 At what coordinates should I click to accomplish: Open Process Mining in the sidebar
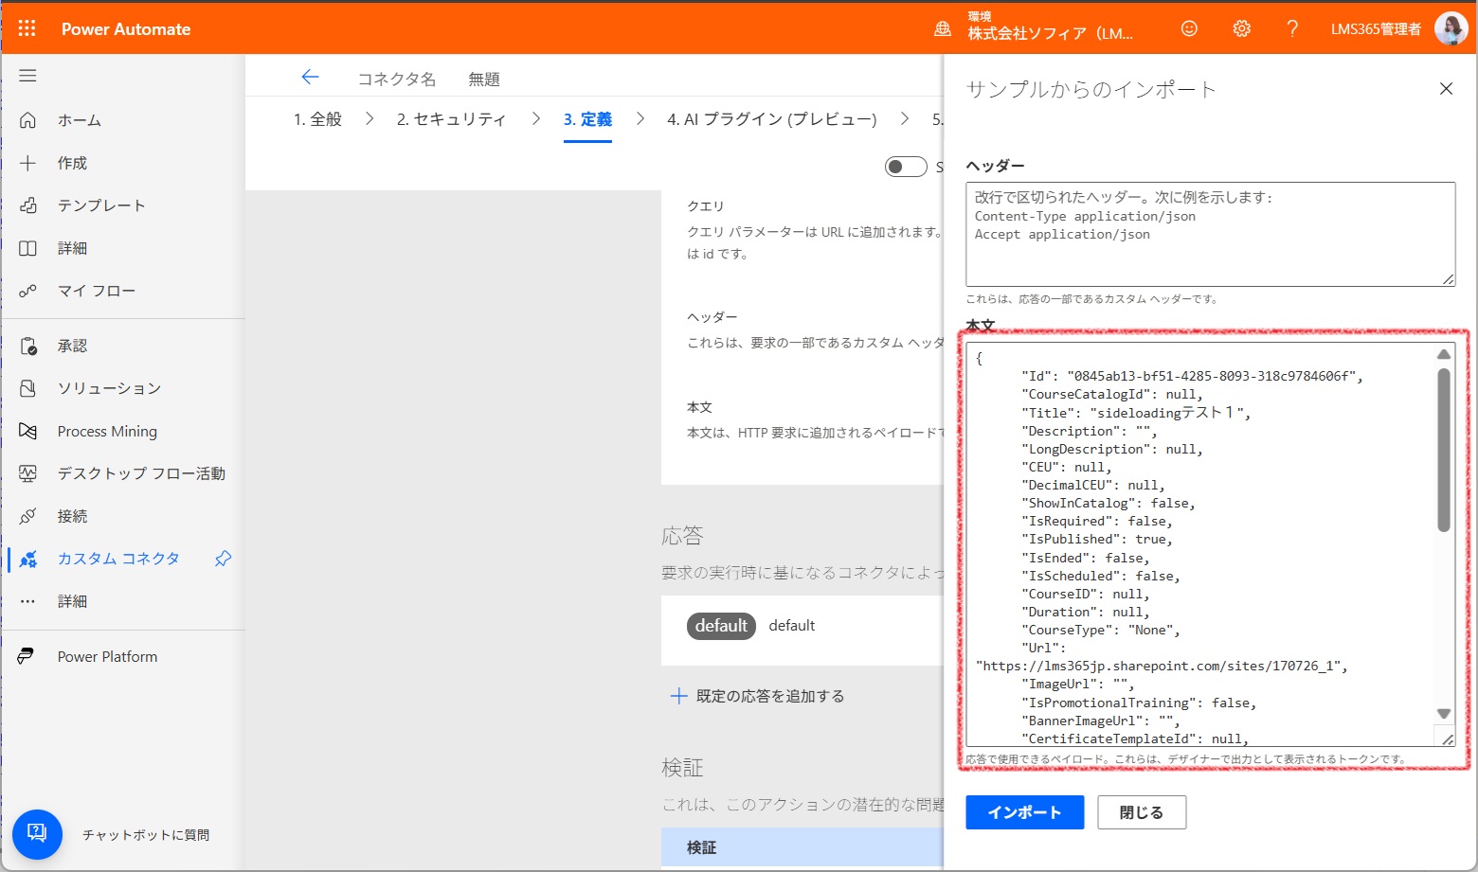107,431
